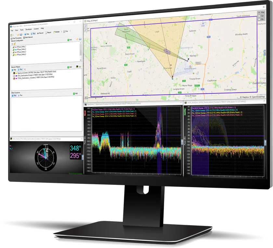Click the Map_2d [Maps] window tab
273x248 pixels.
pyautogui.click(x=91, y=21)
